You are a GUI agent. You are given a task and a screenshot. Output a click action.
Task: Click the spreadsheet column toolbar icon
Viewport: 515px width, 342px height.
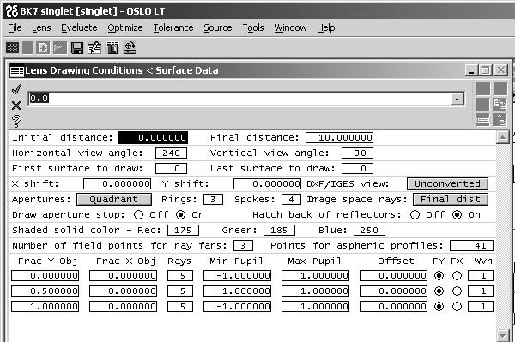(112, 48)
